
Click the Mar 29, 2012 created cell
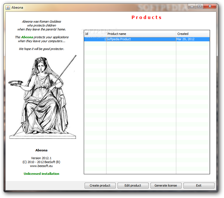pos(193,39)
